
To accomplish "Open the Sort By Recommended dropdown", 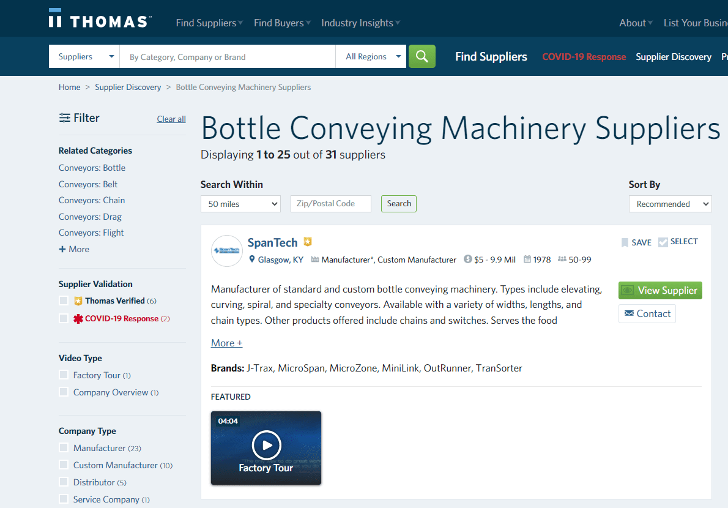I will click(x=670, y=204).
